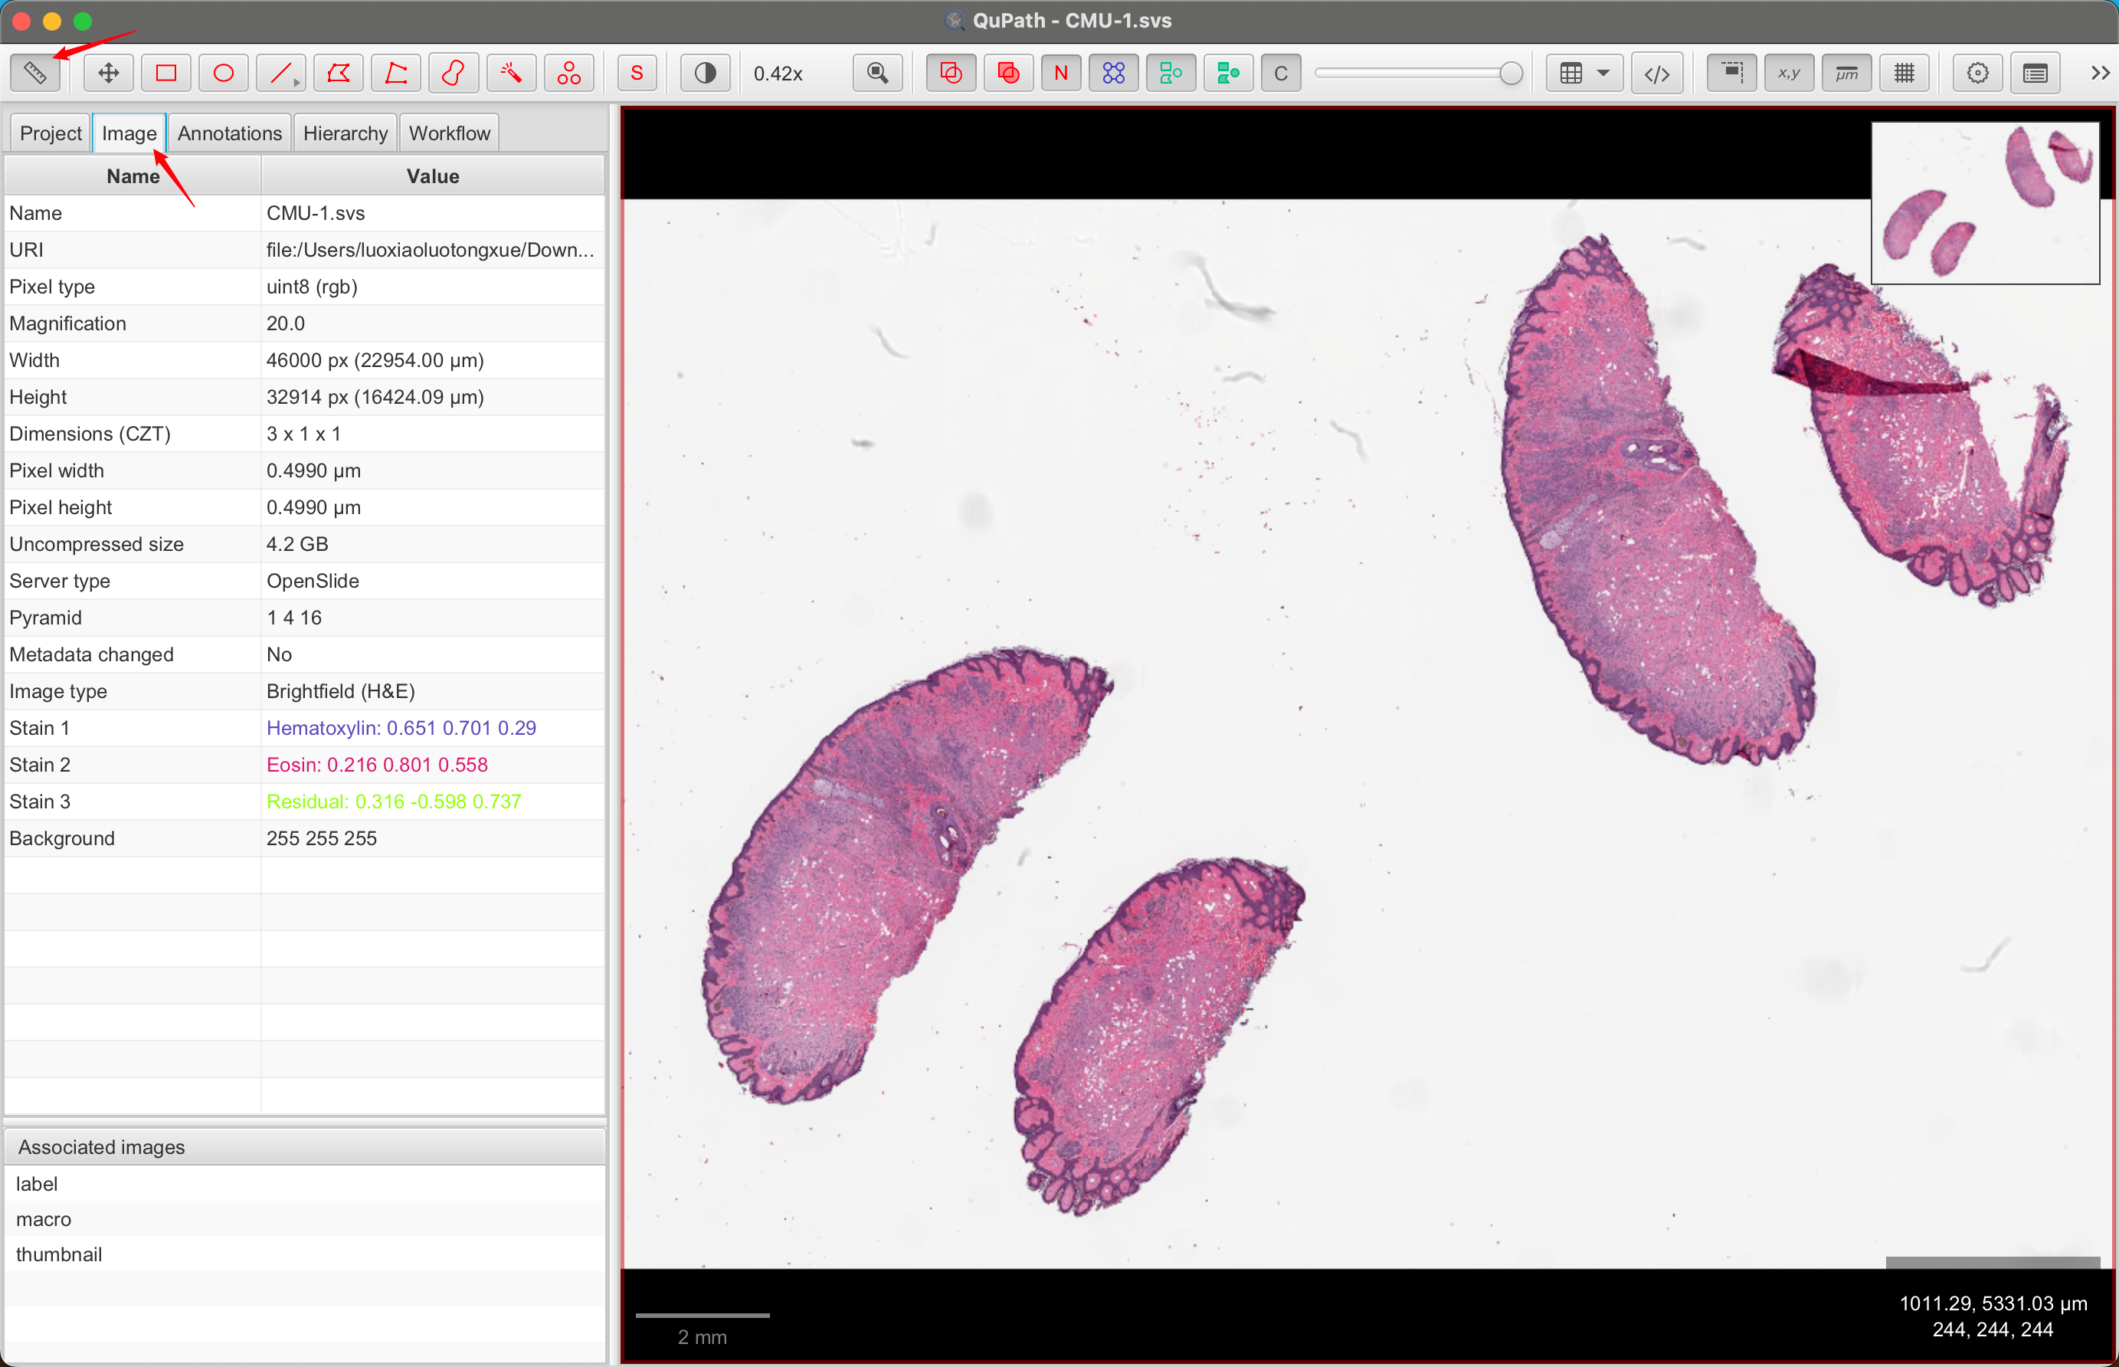Select the Move tool
Viewport: 2119px width, 1367px height.
tap(108, 73)
